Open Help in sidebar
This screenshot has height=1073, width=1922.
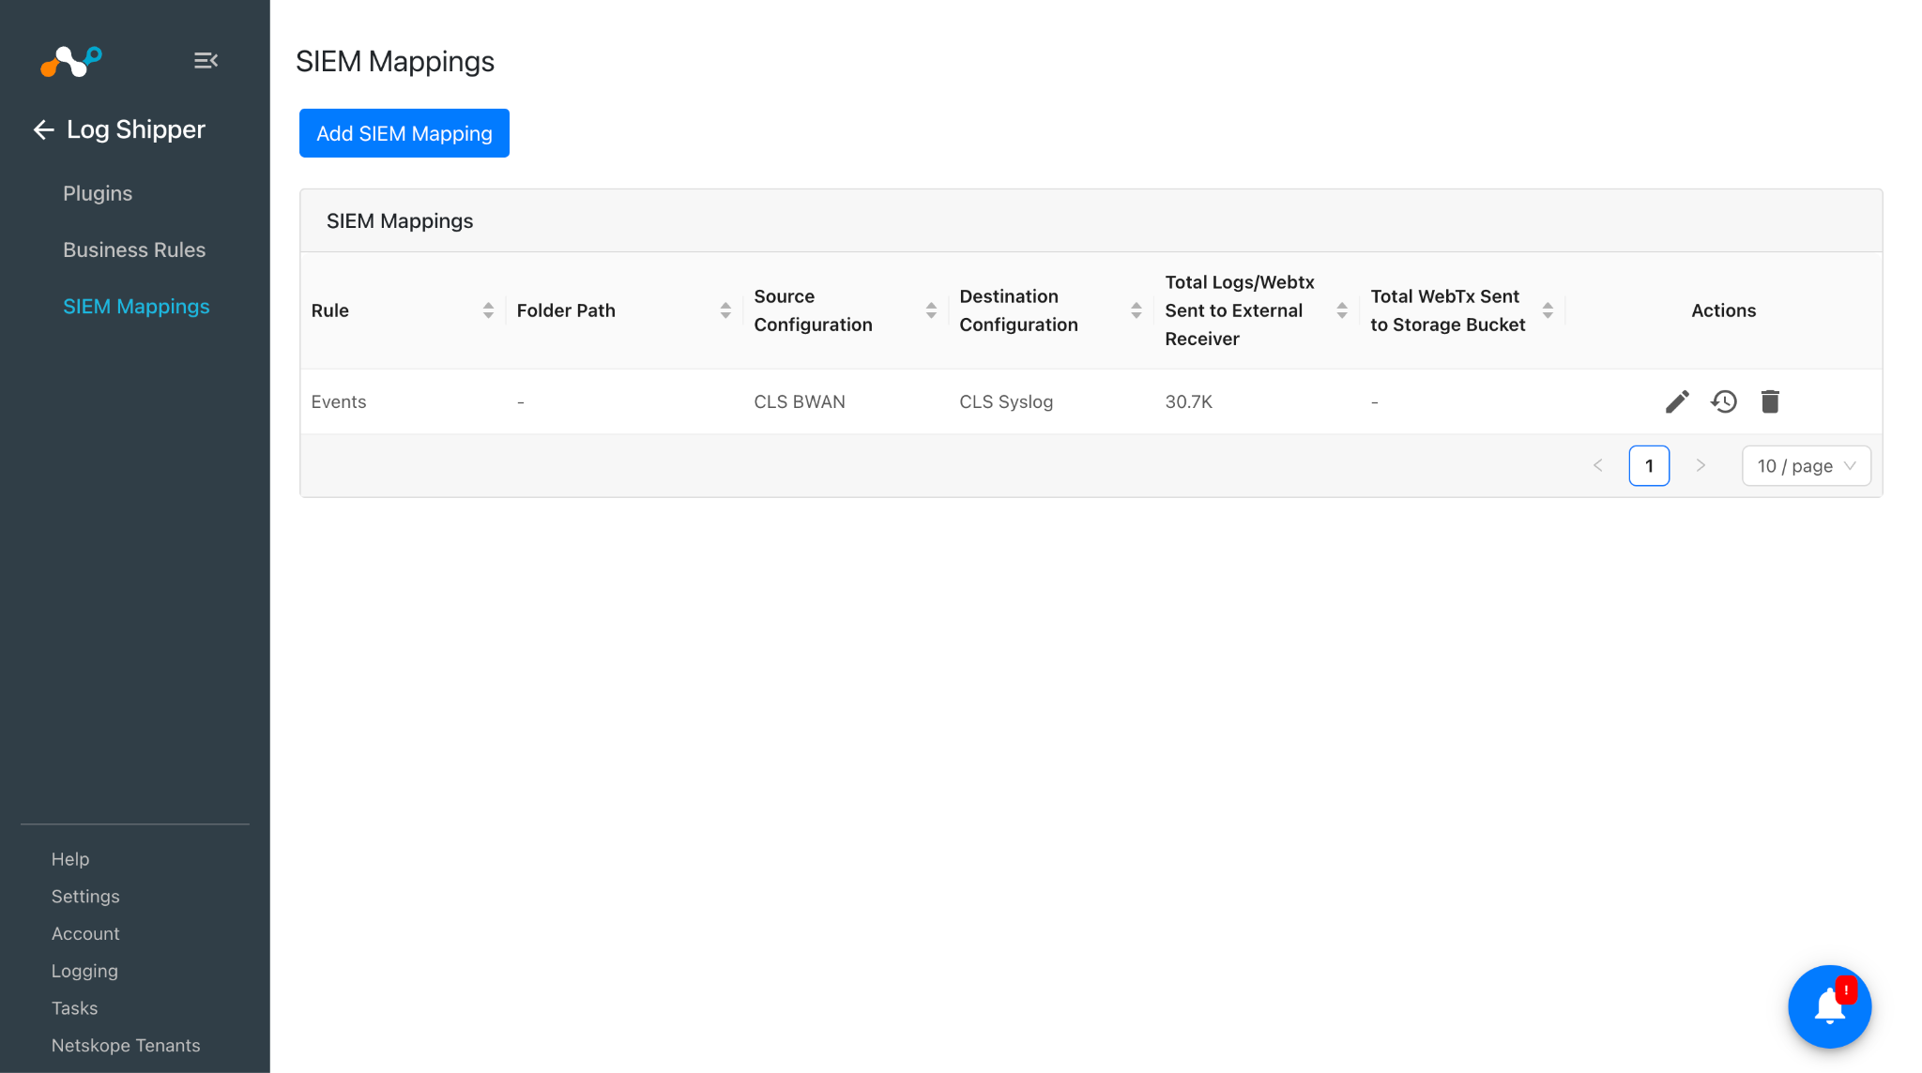(70, 859)
